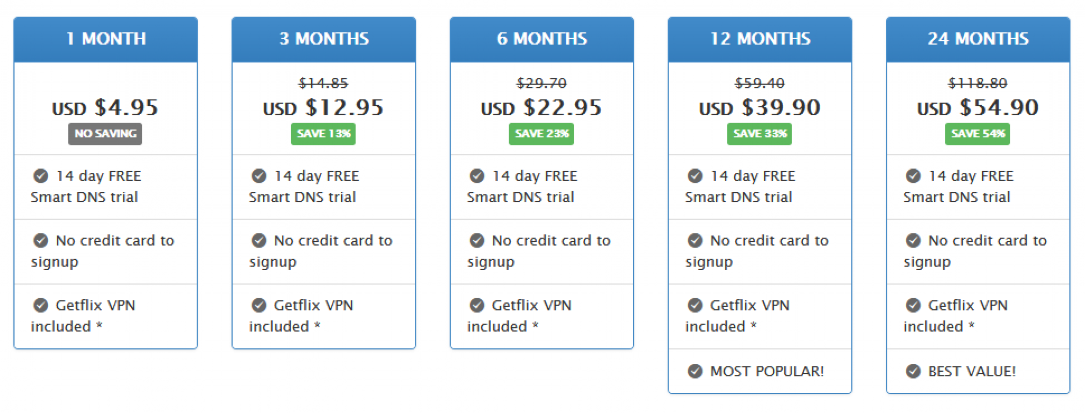Click the checkmark icon beside 1 Month free trial

tap(41, 176)
